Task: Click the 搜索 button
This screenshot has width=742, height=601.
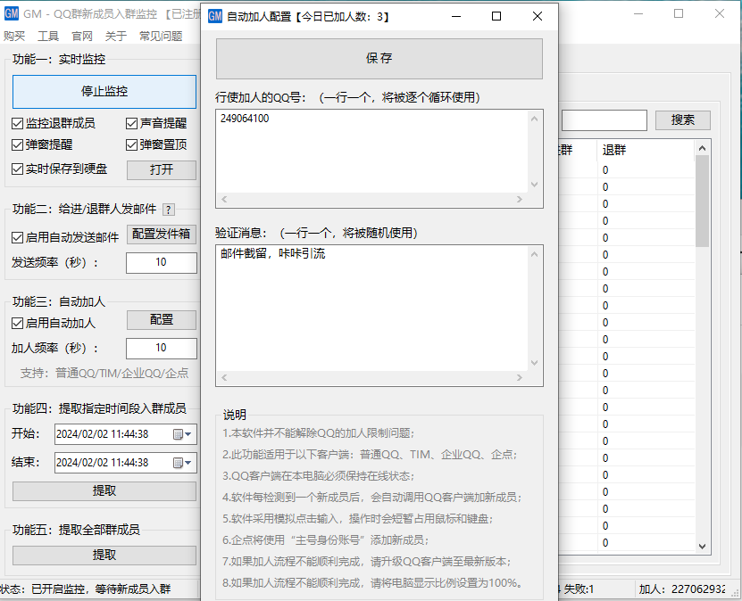Action: [682, 119]
